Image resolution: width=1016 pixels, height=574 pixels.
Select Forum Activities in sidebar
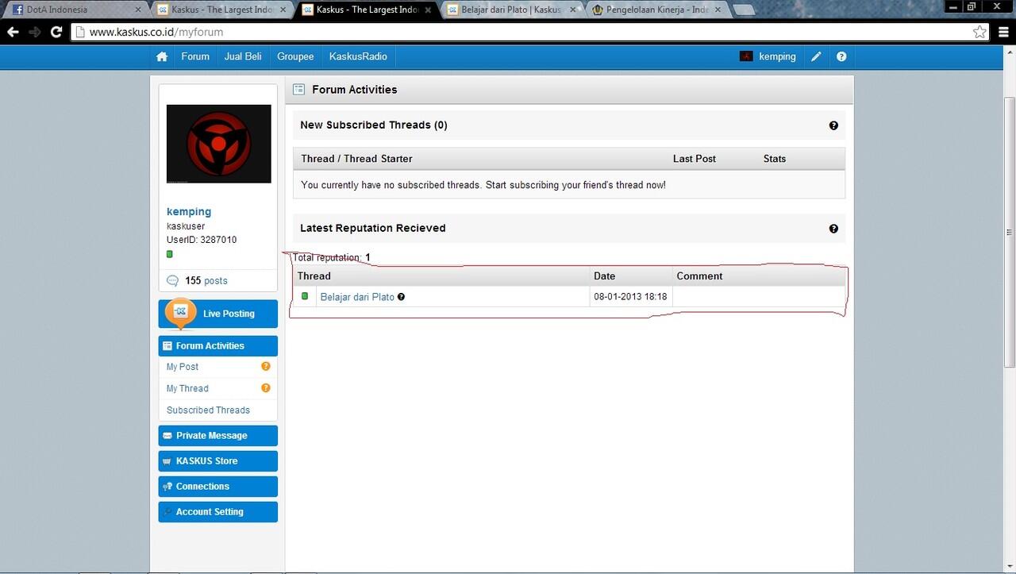click(218, 345)
